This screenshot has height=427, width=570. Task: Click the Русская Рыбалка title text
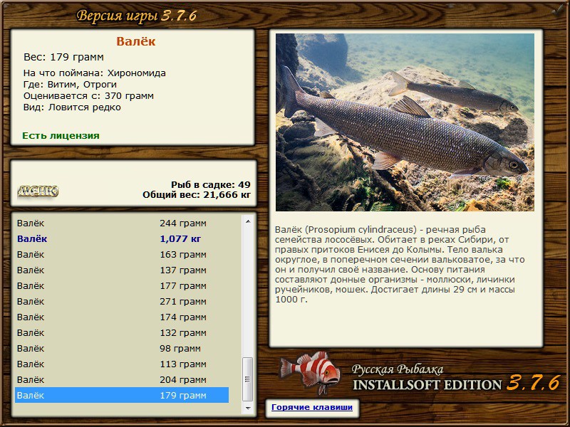(398, 369)
